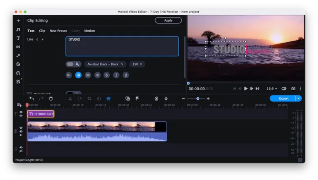Click the record voiceover microphone icon
The height and width of the screenshot is (180, 318).
point(166,98)
